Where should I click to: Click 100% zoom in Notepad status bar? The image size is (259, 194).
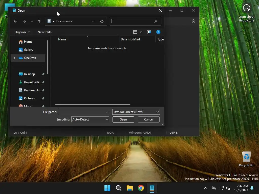110,133
